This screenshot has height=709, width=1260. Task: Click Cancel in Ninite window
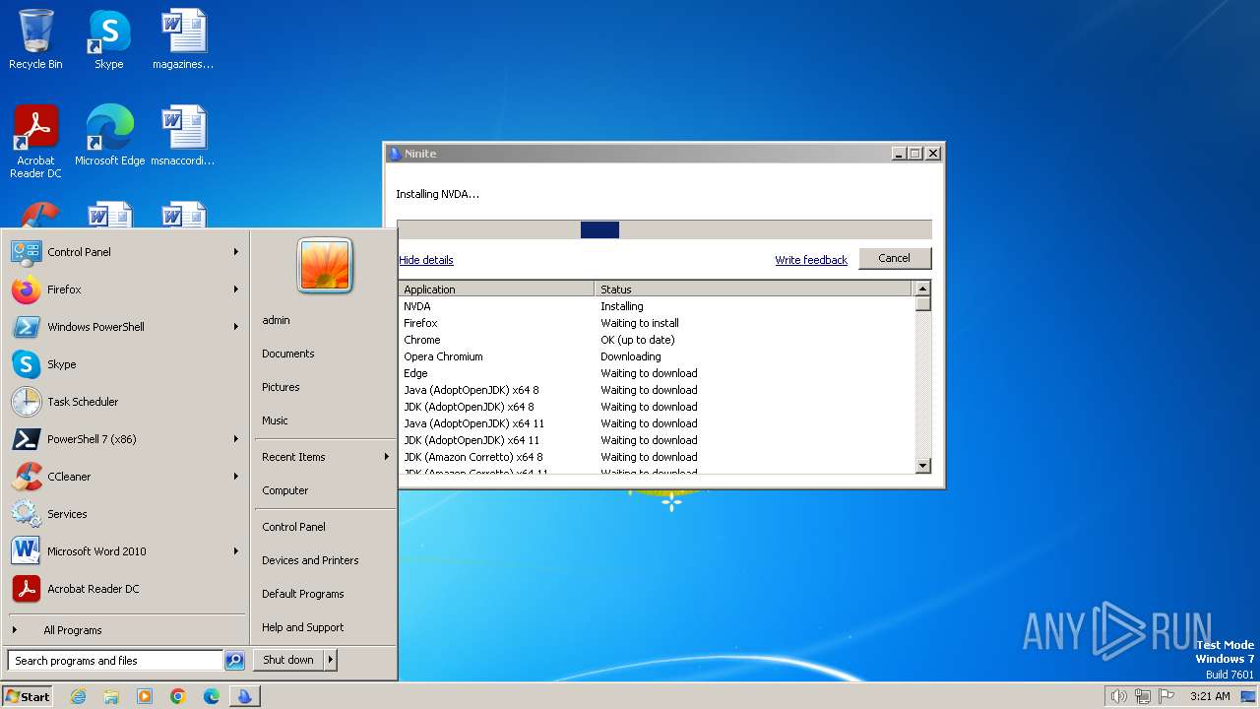(894, 258)
